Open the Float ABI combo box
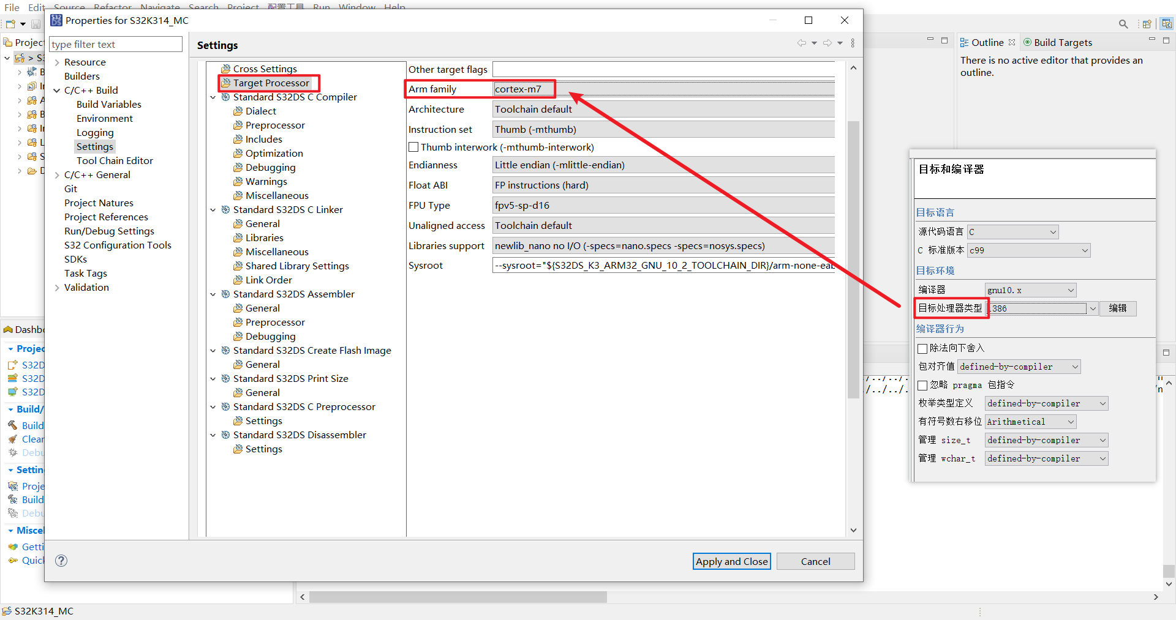Viewport: 1176px width, 620px height. coord(663,185)
